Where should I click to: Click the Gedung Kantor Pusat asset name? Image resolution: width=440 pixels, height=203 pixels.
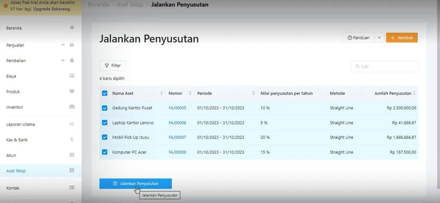tap(132, 108)
